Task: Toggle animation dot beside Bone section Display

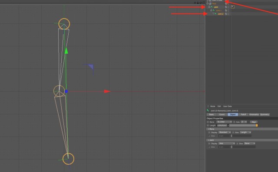Action: point(209,133)
